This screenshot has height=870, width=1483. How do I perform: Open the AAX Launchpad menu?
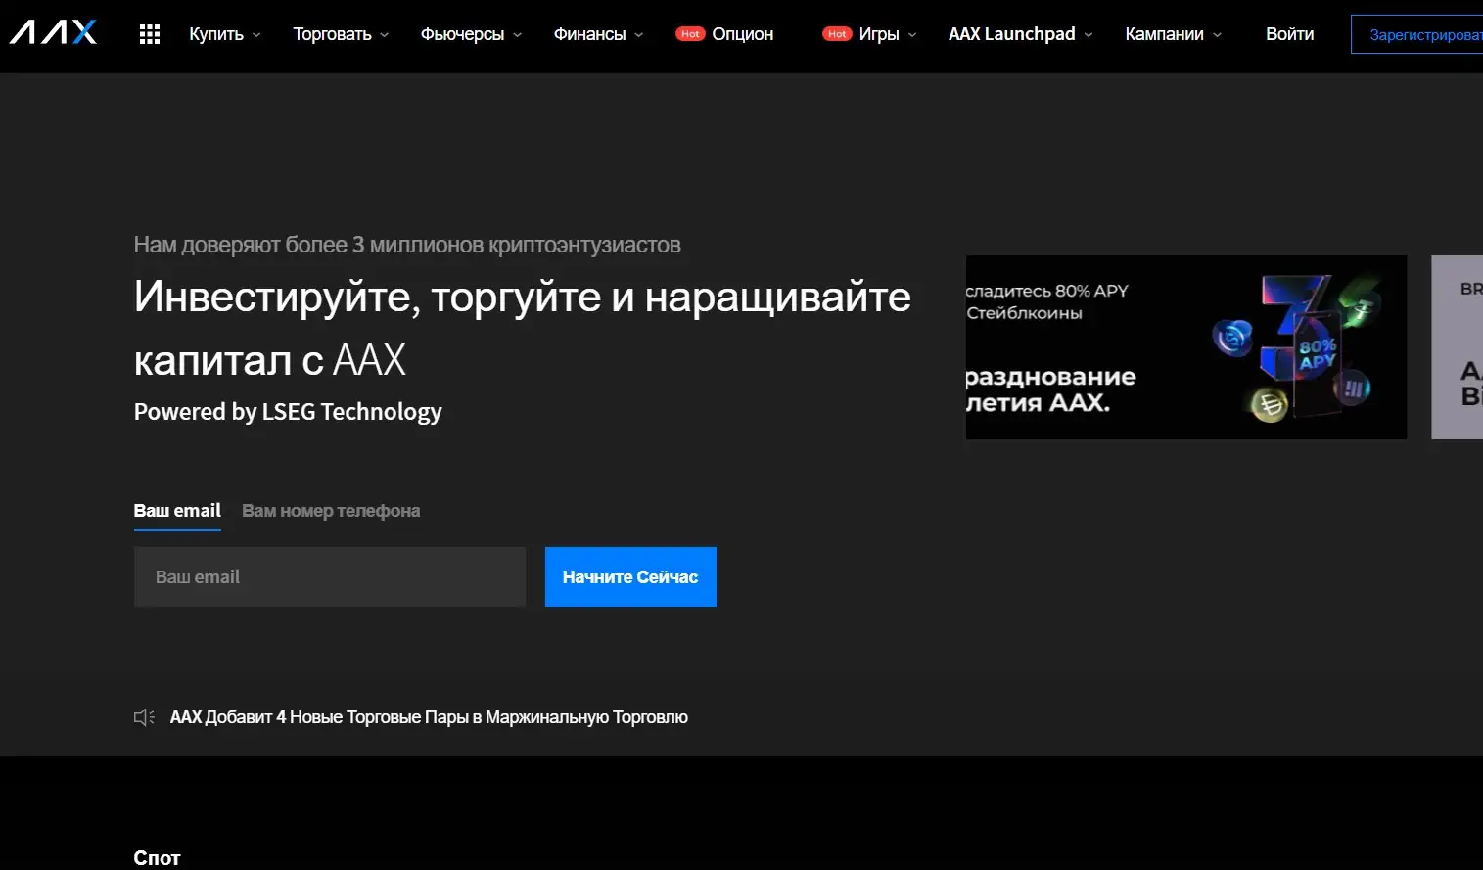coord(1012,34)
